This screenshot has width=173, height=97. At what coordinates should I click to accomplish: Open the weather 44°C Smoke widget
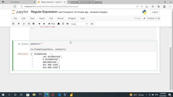click(137, 95)
